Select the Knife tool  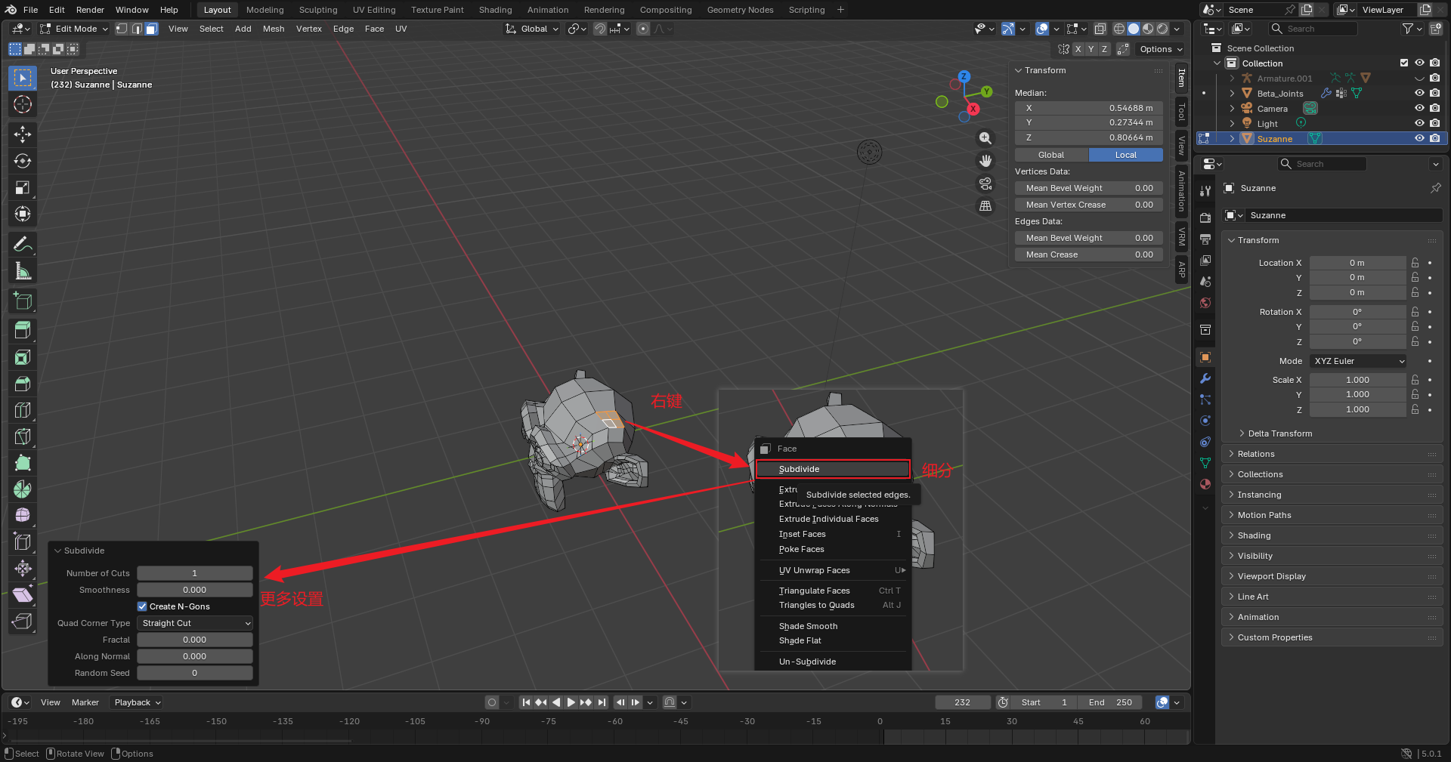click(x=23, y=437)
